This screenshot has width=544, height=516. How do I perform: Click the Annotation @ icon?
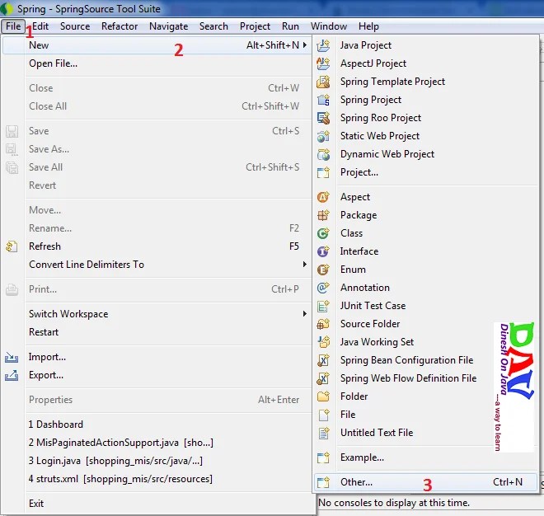[323, 288]
